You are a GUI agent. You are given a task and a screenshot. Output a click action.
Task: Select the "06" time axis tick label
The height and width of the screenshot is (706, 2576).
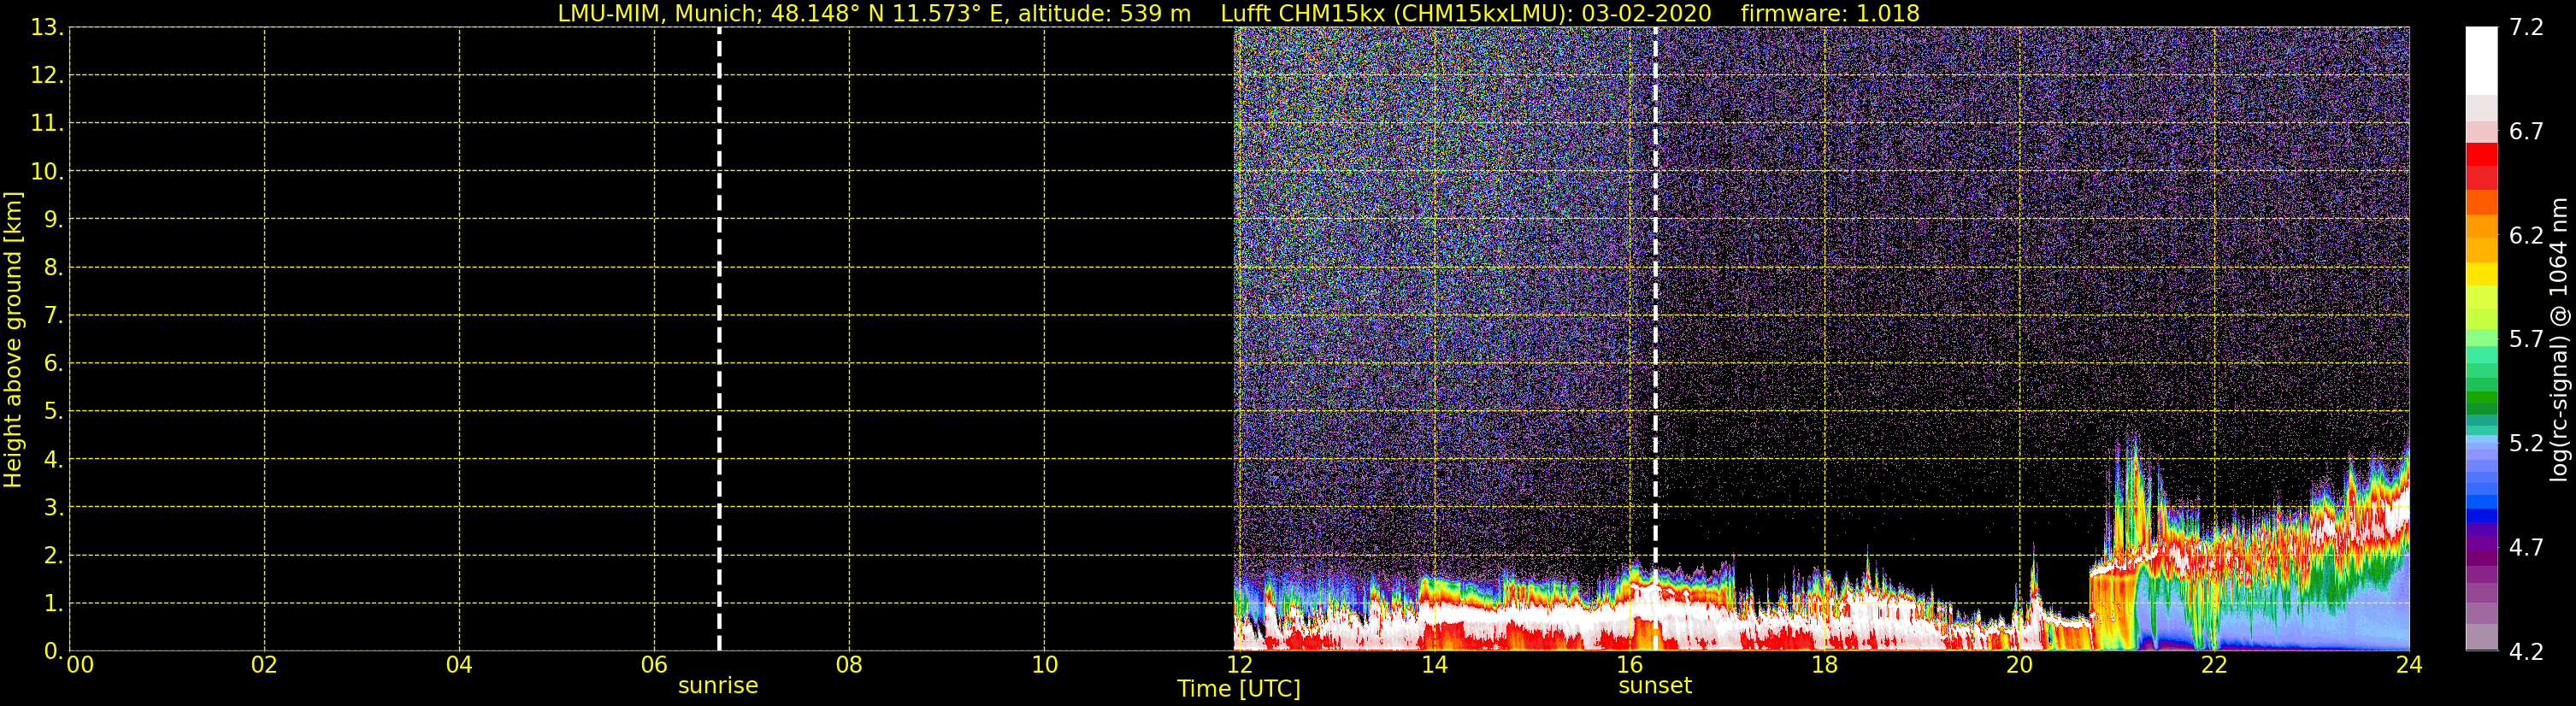(654, 665)
